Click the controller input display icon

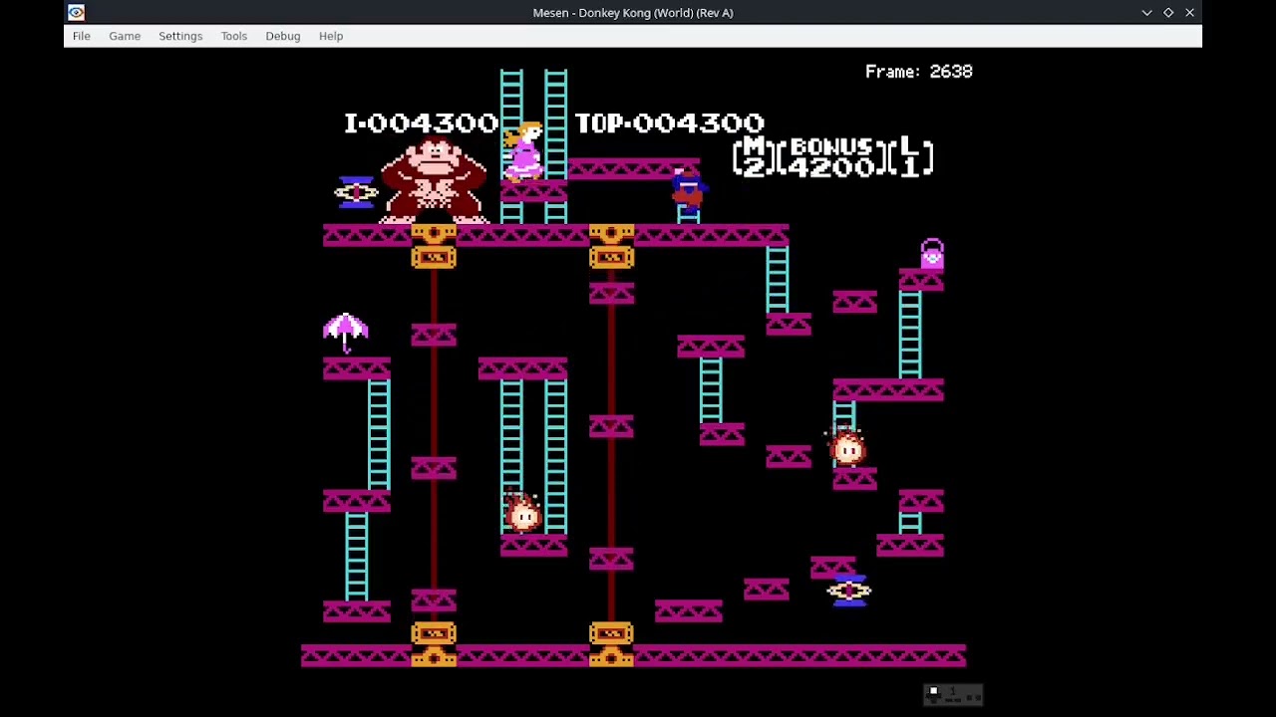point(954,694)
